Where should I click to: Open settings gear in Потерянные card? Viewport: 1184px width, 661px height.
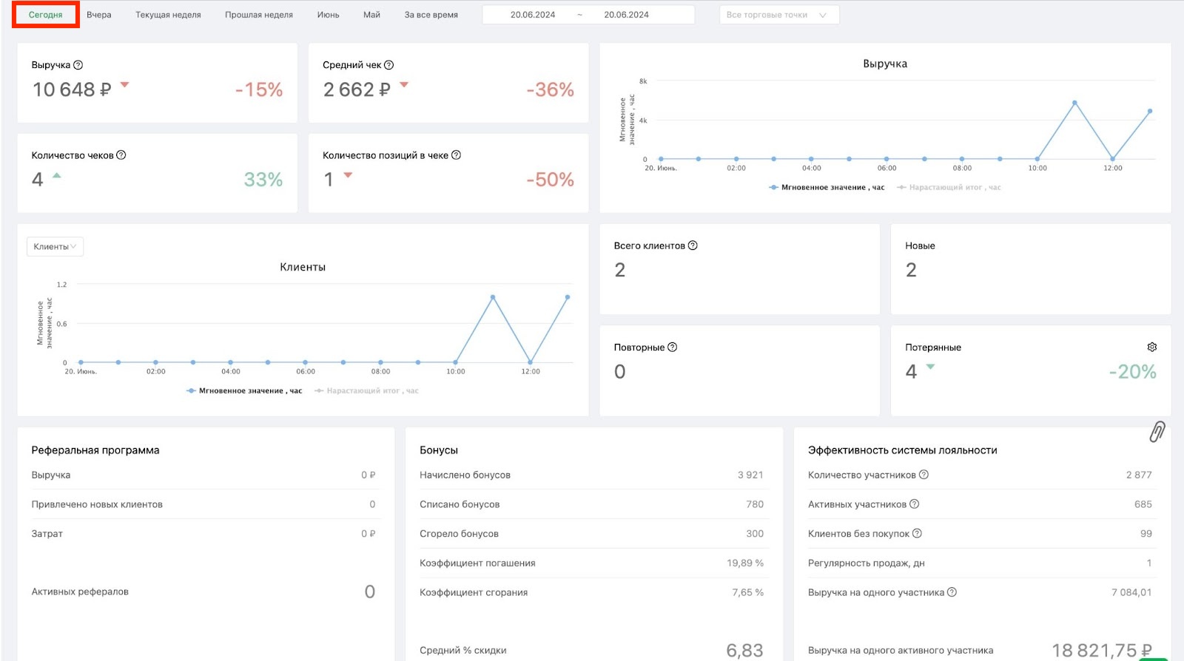(1151, 347)
